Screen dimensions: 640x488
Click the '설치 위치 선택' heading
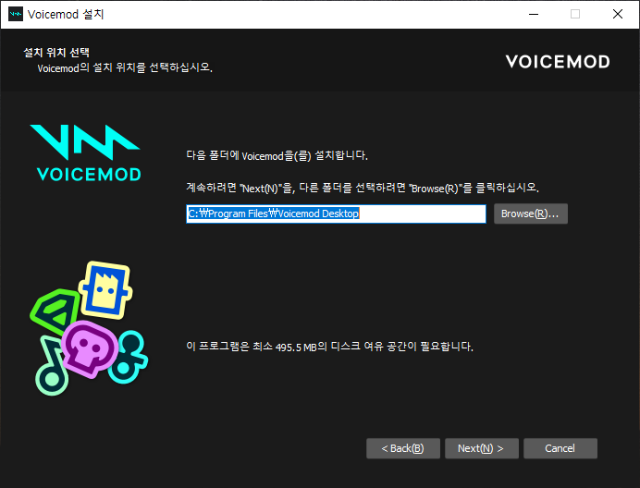pyautogui.click(x=56, y=53)
